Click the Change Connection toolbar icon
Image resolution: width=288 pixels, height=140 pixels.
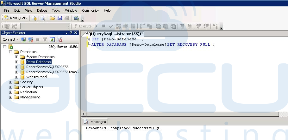tap(14, 26)
